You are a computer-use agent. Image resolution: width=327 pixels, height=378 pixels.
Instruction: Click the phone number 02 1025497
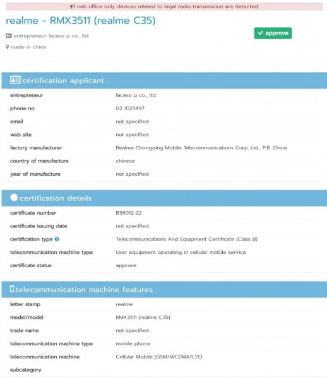[x=130, y=108]
